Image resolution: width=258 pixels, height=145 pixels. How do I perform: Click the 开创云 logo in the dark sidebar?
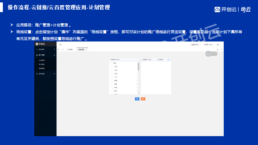(40, 44)
